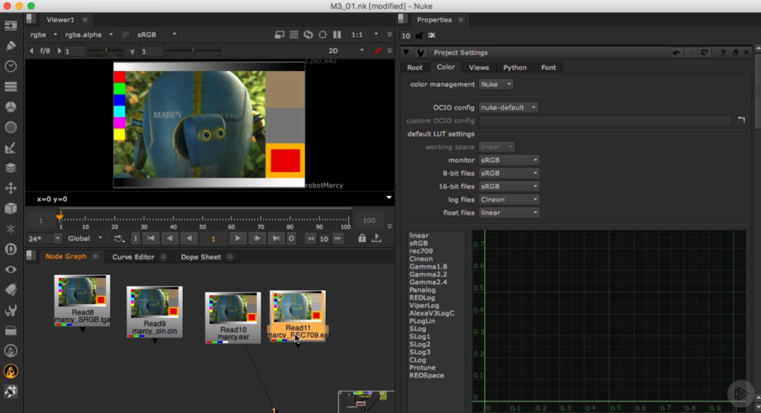This screenshot has width=761, height=413.
Task: Toggle the Properties panel lock icon
Action: point(419,36)
